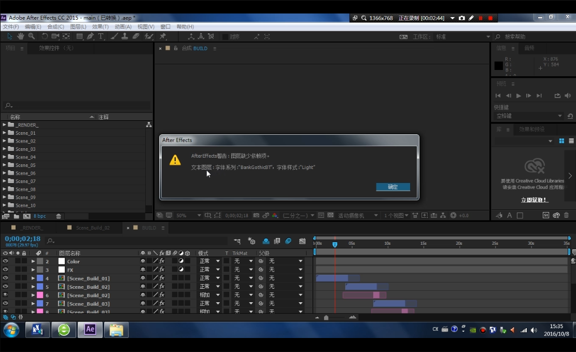Select the Eraser tool
The width and height of the screenshot is (576, 352).
click(x=136, y=36)
